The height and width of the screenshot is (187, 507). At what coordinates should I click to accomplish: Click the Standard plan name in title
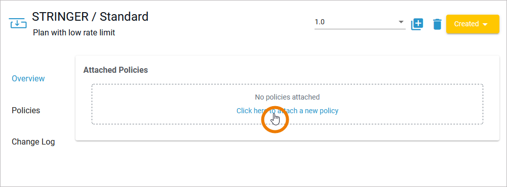(x=124, y=17)
